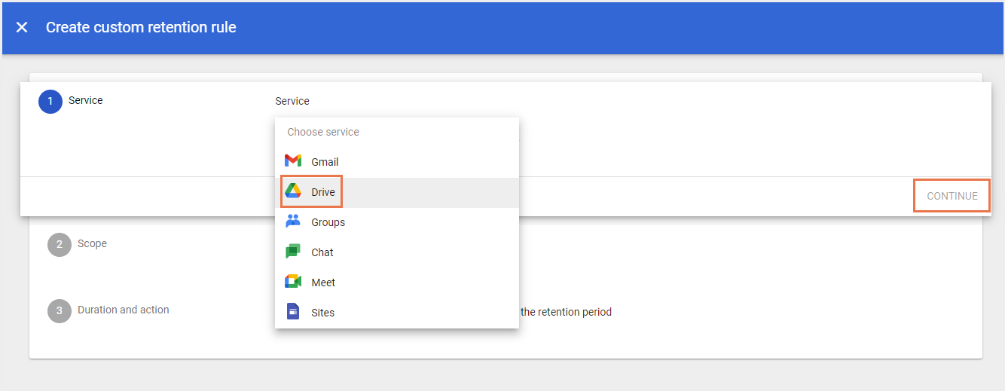
Task: Close the Create custom retention rule dialog
Action: pos(22,27)
